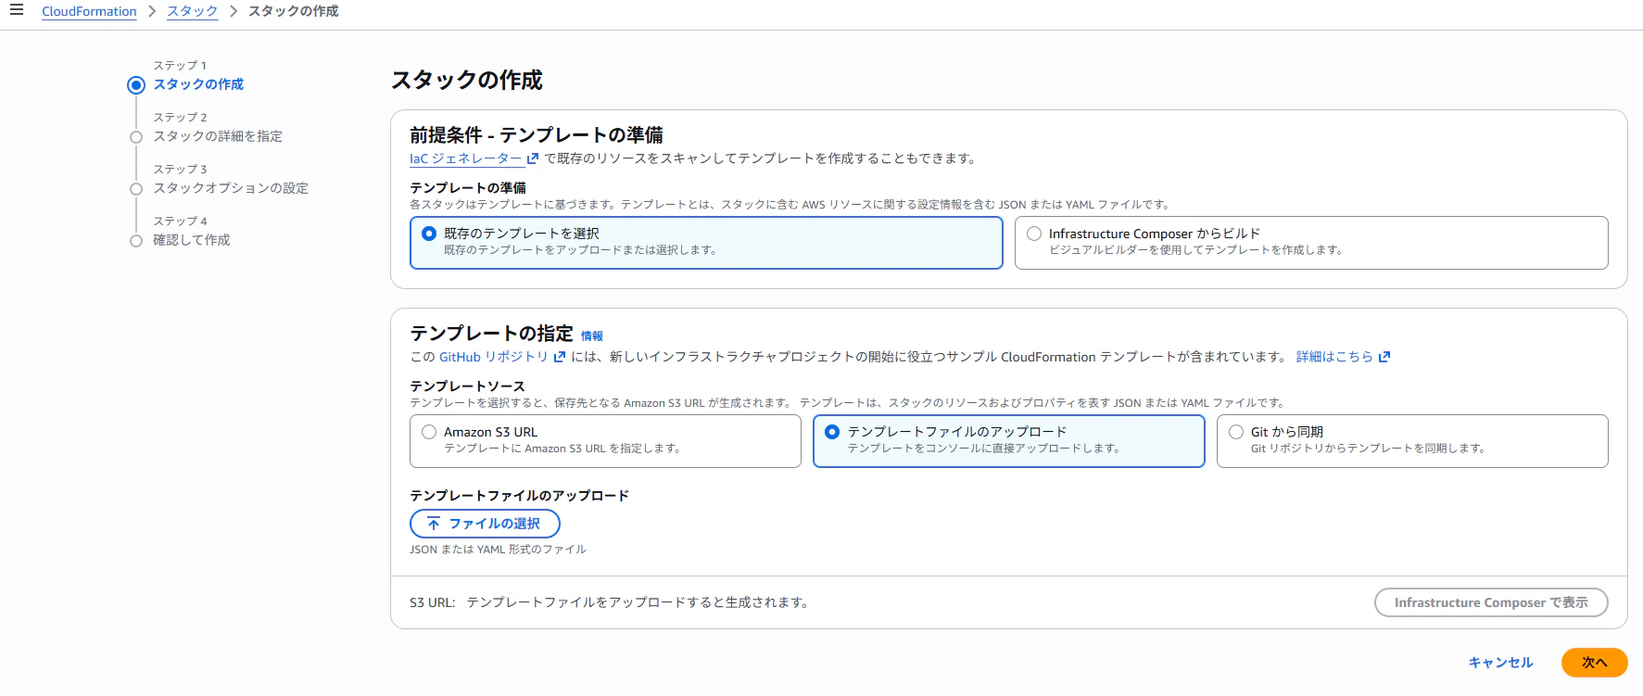Screen dimensions: 1643x696
Task: Select テンプレートファイルのアップロード radio option
Action: click(x=832, y=432)
